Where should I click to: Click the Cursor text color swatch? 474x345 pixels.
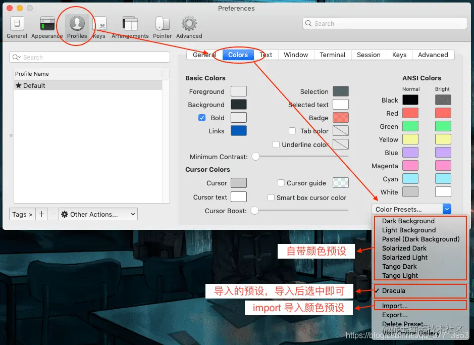coord(238,197)
